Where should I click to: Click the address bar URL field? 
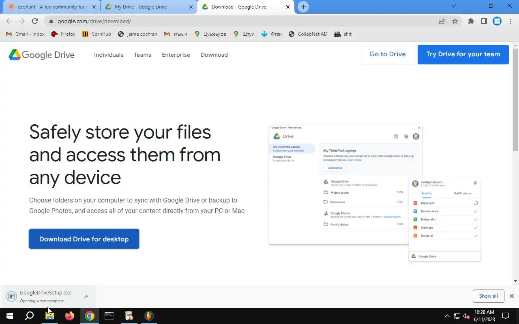point(243,21)
